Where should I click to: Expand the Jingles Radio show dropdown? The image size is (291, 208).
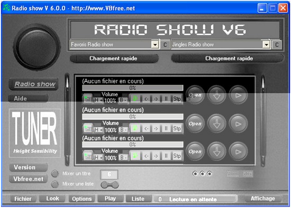coord(266,44)
